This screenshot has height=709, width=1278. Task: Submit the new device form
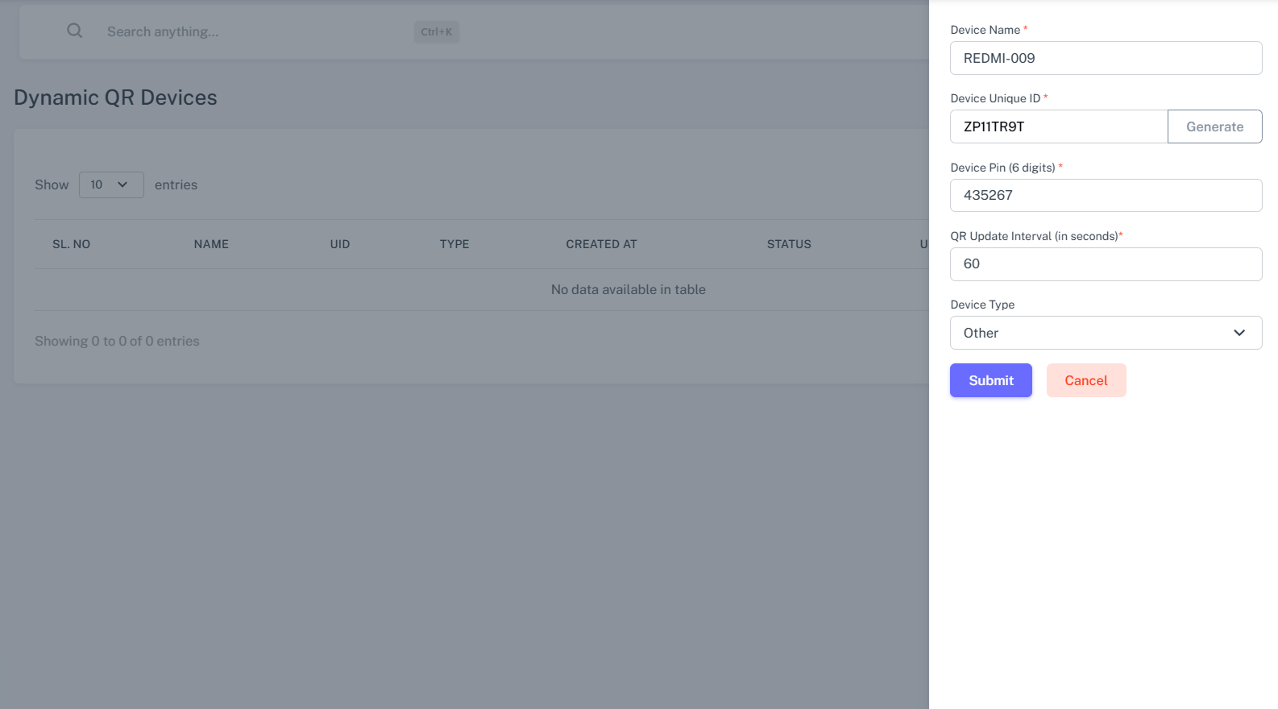point(990,380)
